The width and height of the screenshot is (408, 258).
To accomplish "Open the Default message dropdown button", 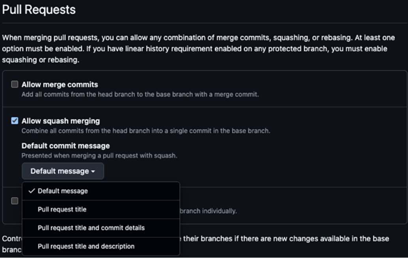I will pos(63,171).
